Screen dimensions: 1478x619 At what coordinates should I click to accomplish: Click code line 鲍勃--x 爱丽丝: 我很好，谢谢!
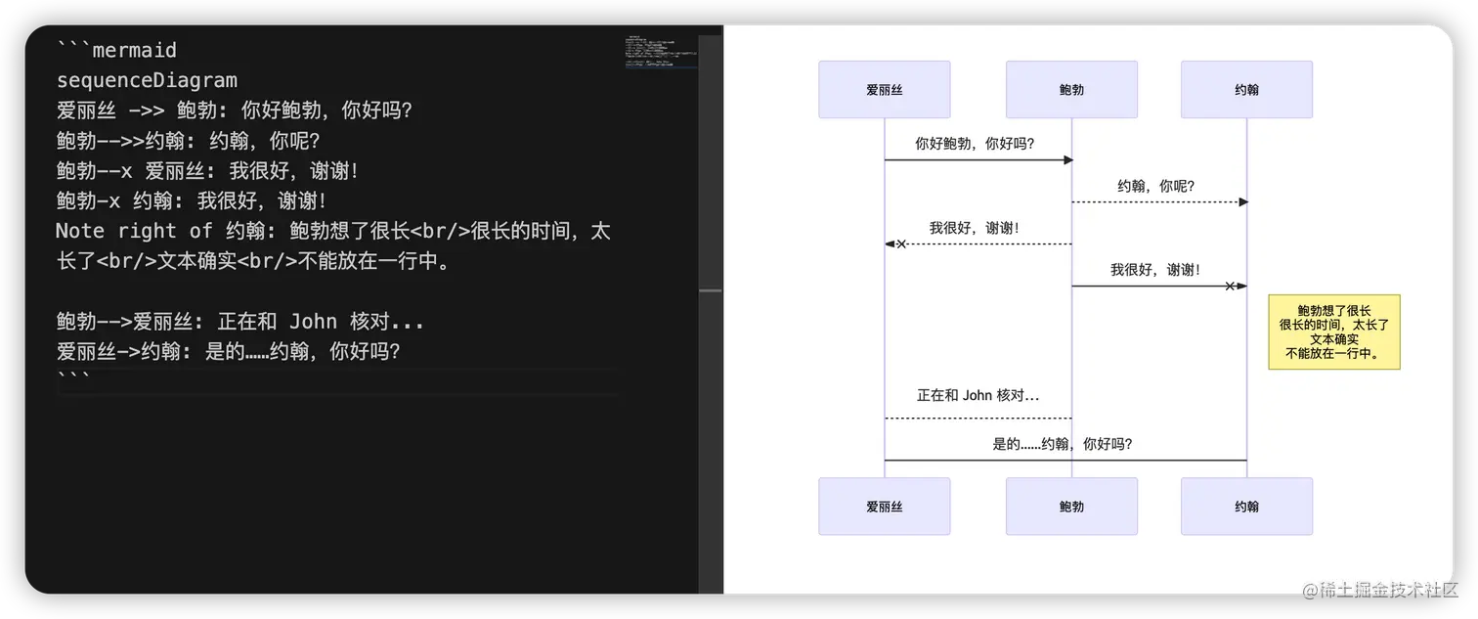pos(207,171)
